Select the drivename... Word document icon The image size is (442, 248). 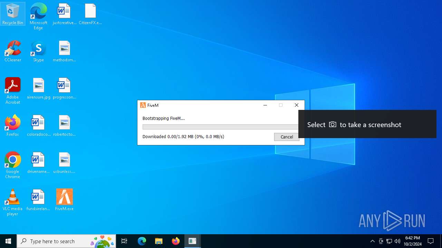click(x=38, y=163)
